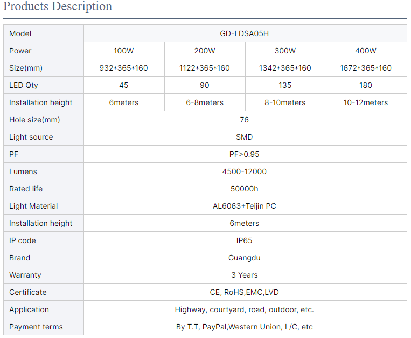Select AL6063+Teijin PC material text
Screen dimensions: 411x338
[245, 206]
